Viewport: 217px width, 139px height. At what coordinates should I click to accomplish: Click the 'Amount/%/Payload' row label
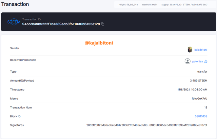(22, 81)
